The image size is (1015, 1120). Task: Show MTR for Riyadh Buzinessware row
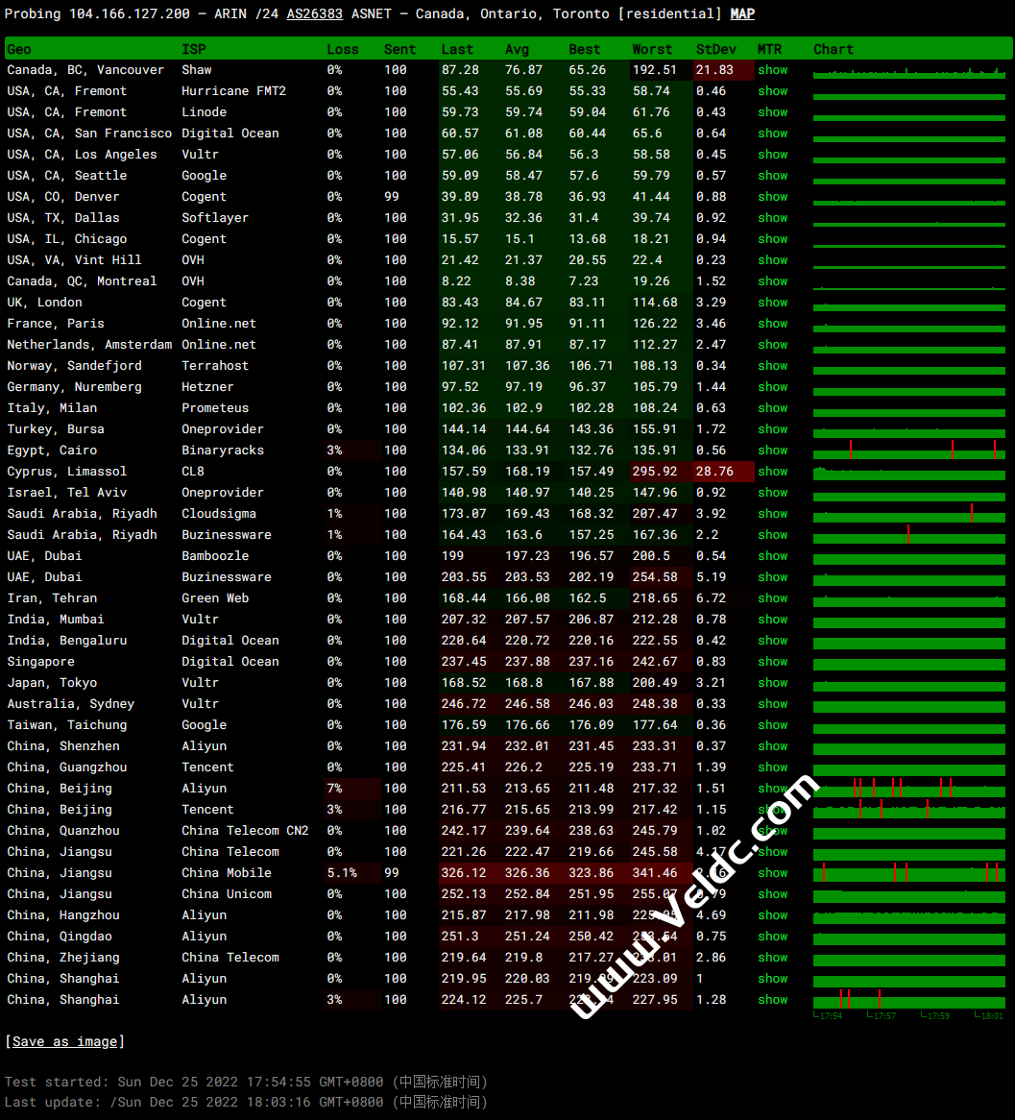coord(772,535)
